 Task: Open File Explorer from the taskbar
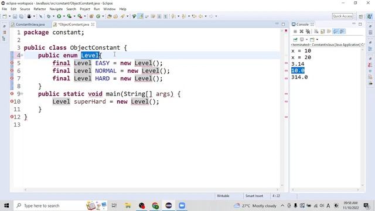[128, 206]
